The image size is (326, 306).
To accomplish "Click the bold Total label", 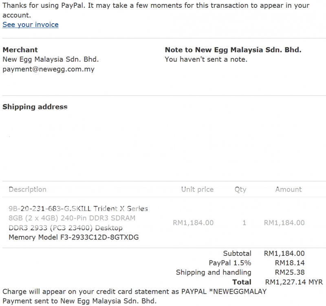I will (x=242, y=282).
